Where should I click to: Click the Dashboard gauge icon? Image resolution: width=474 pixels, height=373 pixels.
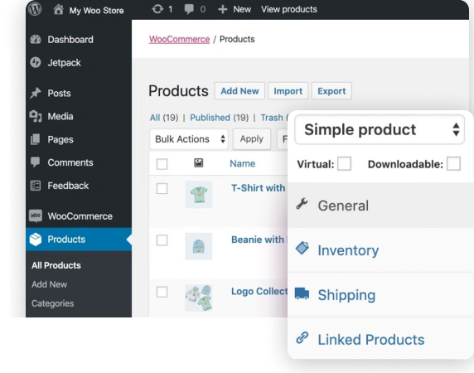click(x=36, y=40)
